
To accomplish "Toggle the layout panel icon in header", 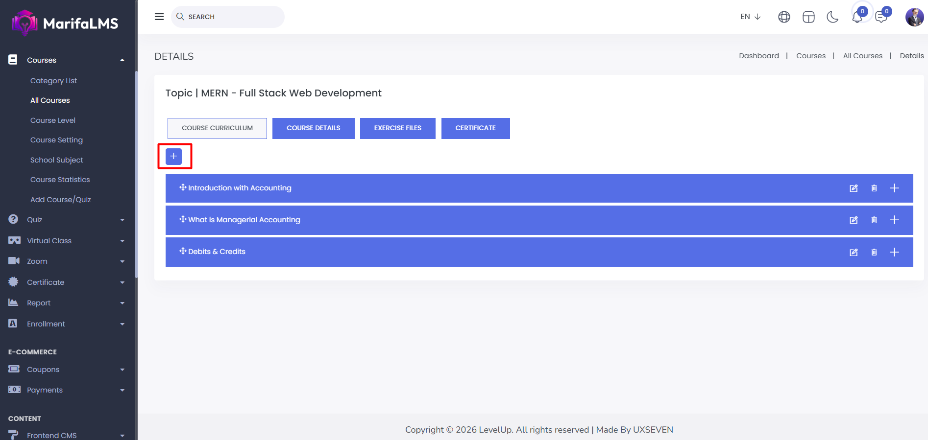I will click(808, 17).
